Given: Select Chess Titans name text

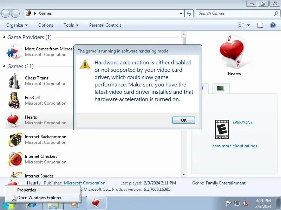Looking at the screenshot, I should click(37, 78).
